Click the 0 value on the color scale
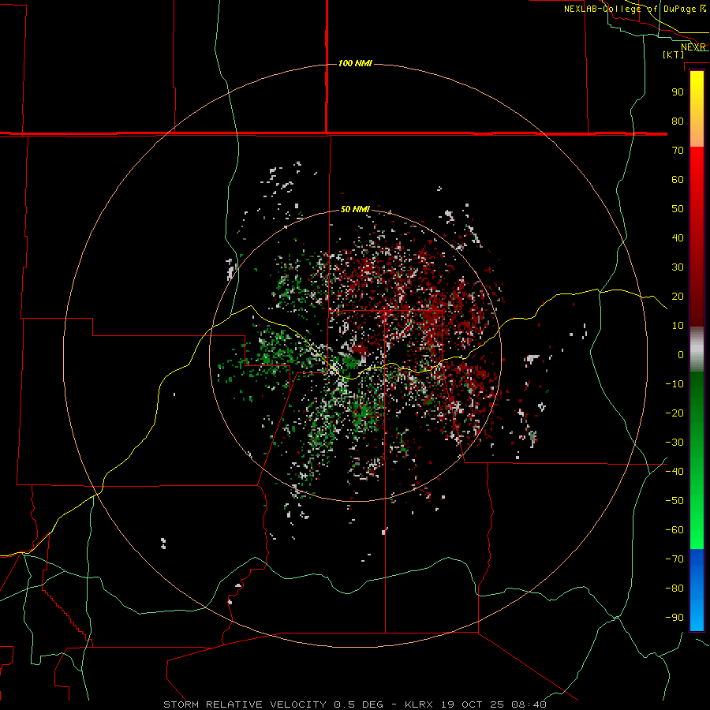 [x=681, y=354]
